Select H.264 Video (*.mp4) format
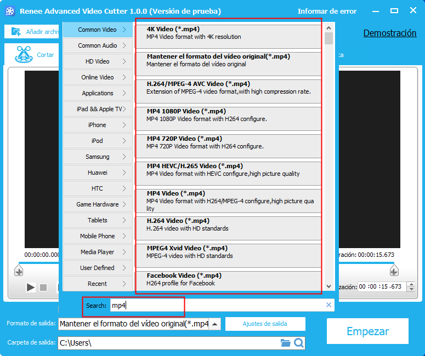 coord(228,228)
